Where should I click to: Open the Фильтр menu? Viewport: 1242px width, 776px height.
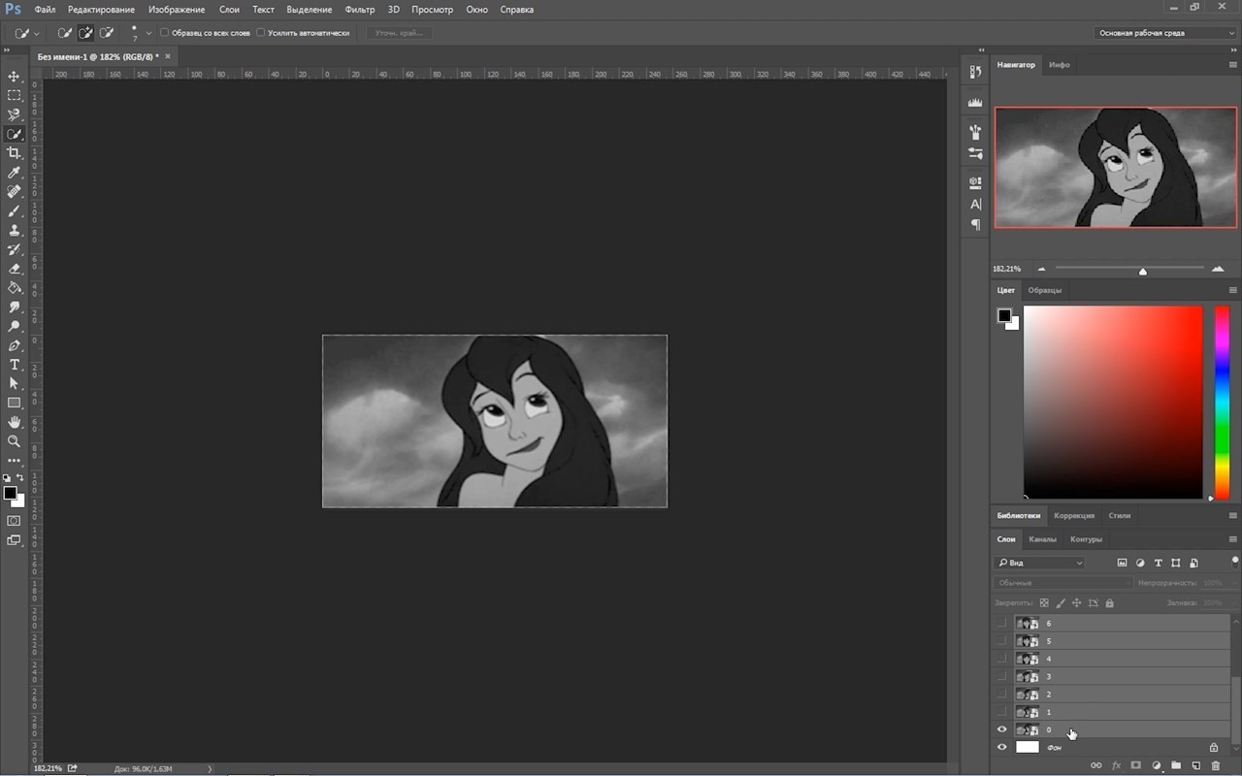(x=360, y=10)
